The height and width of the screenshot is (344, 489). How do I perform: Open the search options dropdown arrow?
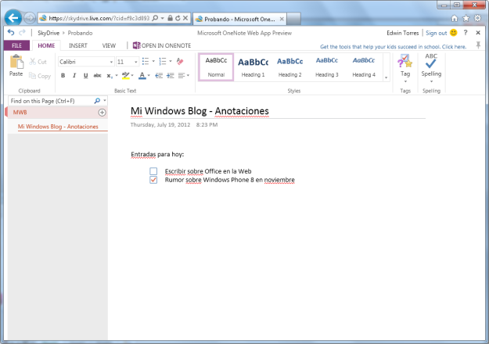(x=105, y=101)
